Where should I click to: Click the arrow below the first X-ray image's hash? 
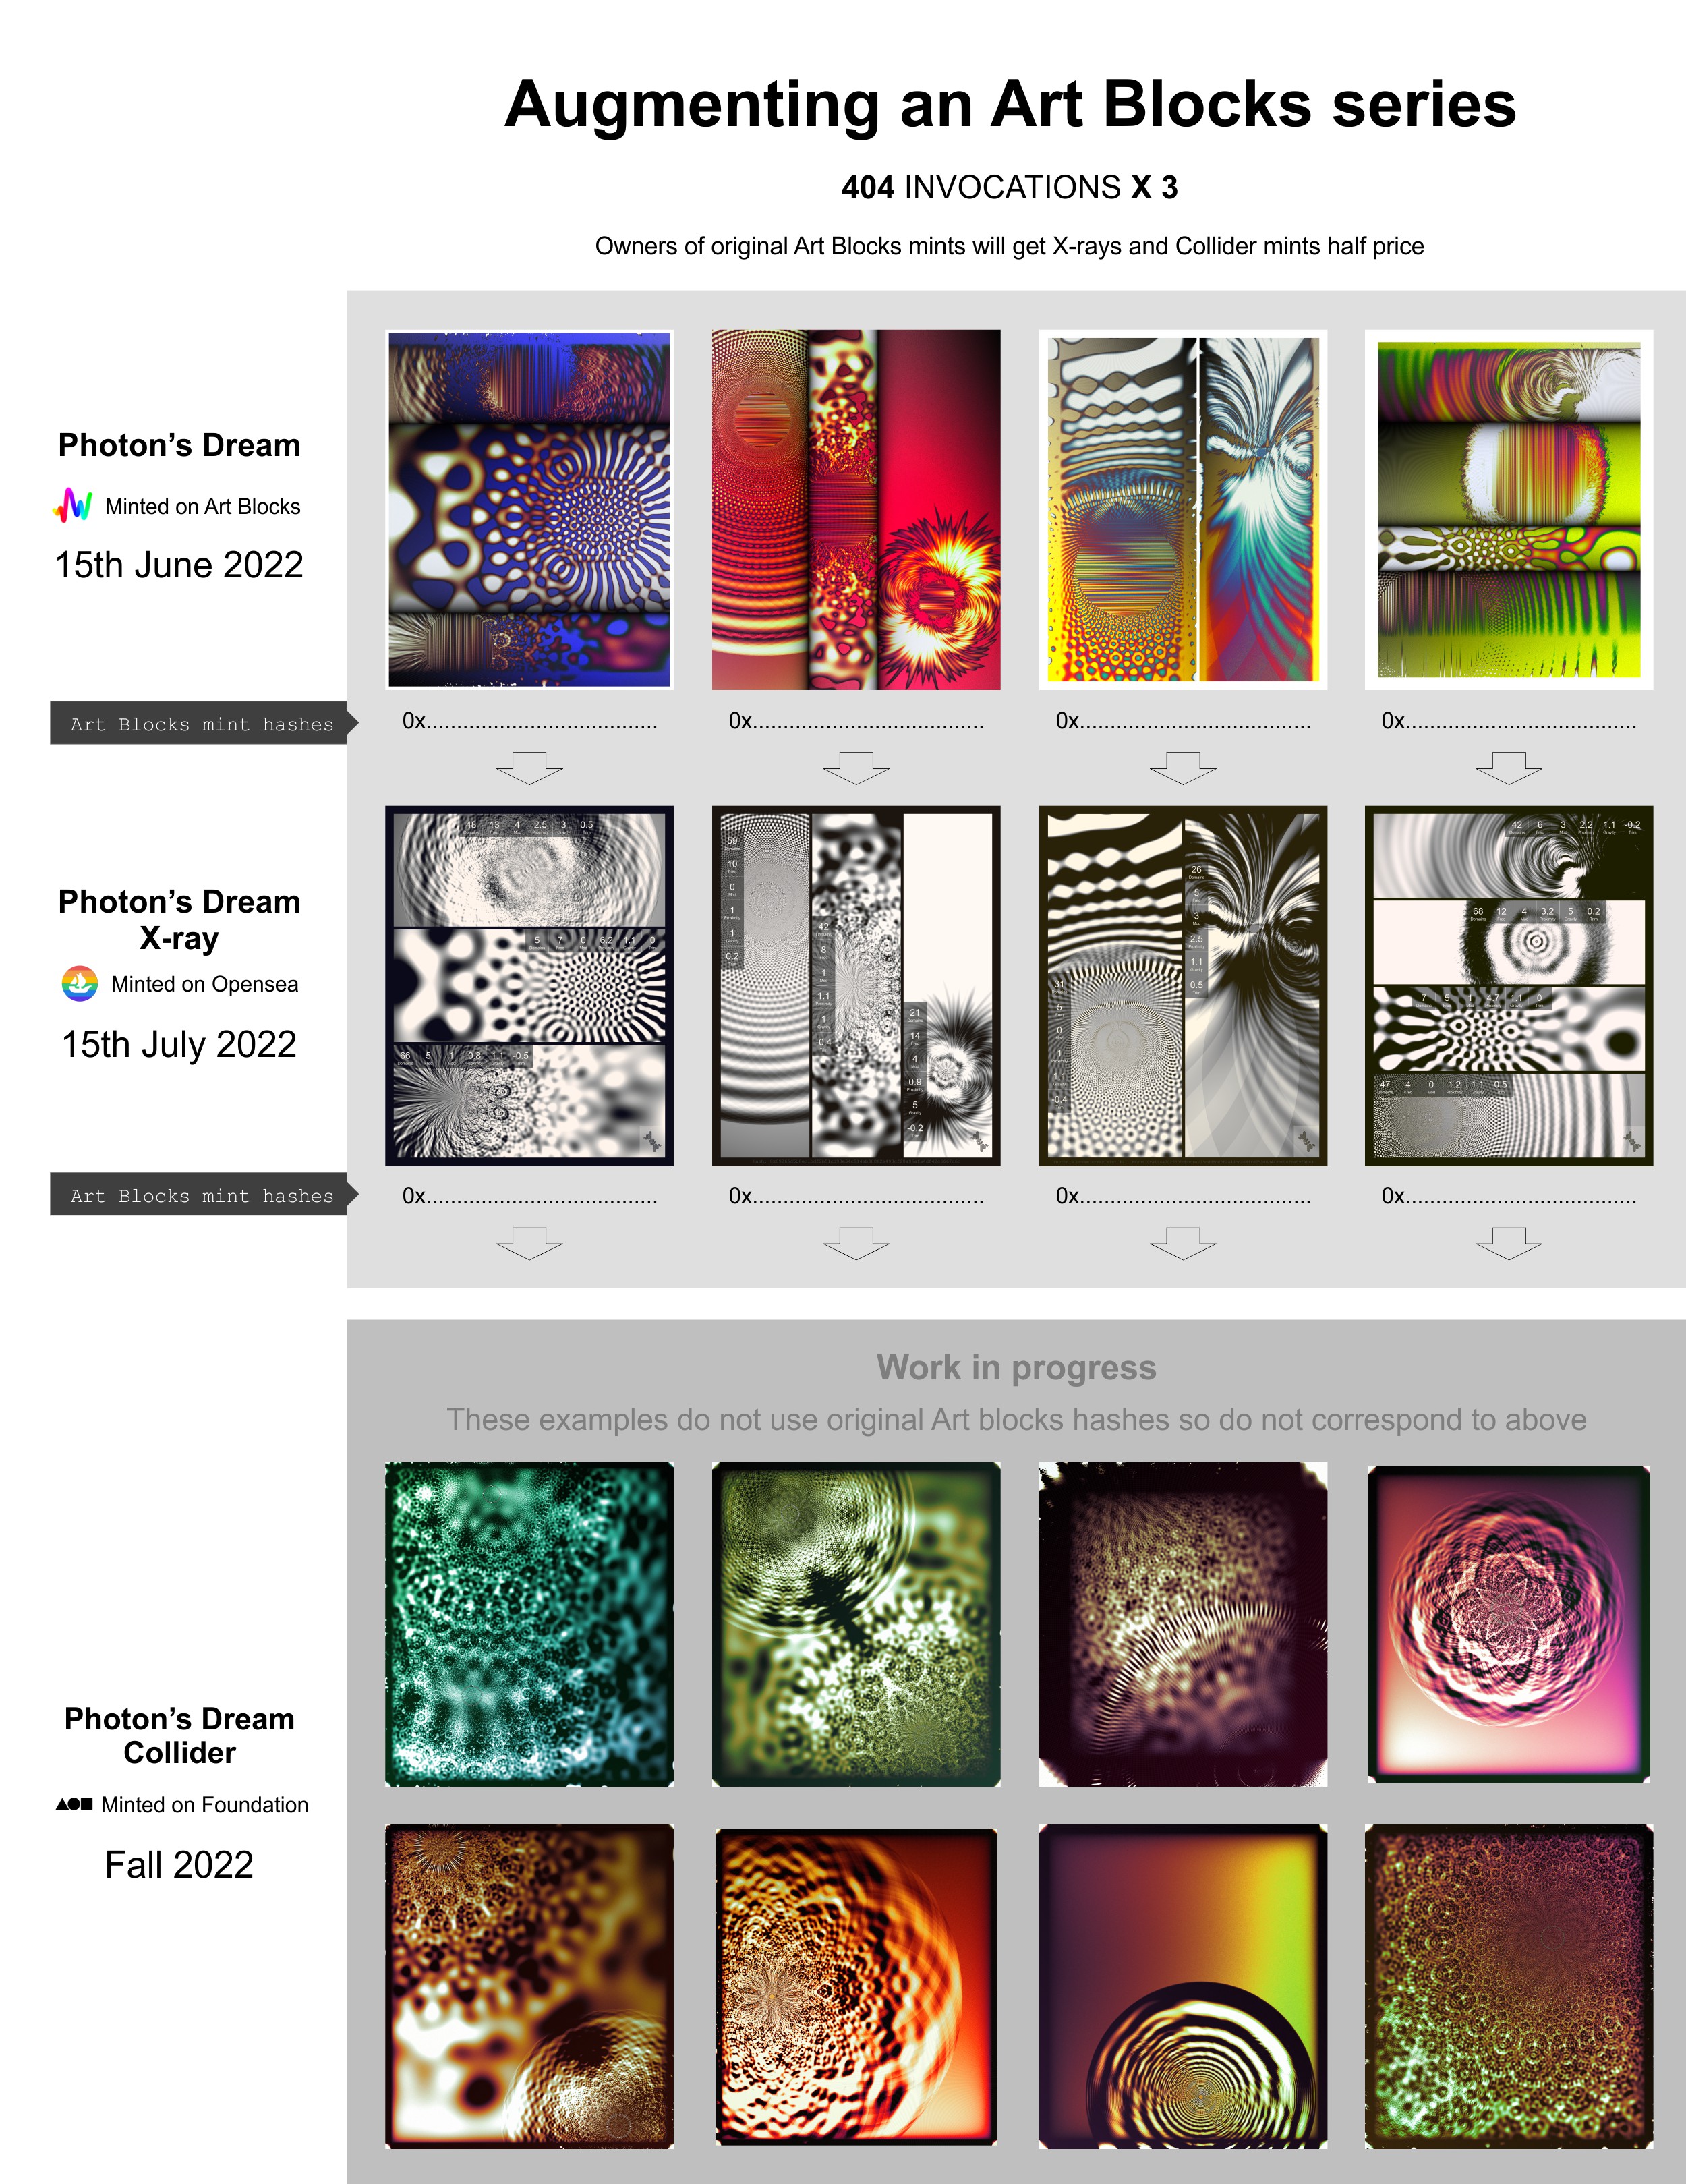pyautogui.click(x=529, y=1243)
